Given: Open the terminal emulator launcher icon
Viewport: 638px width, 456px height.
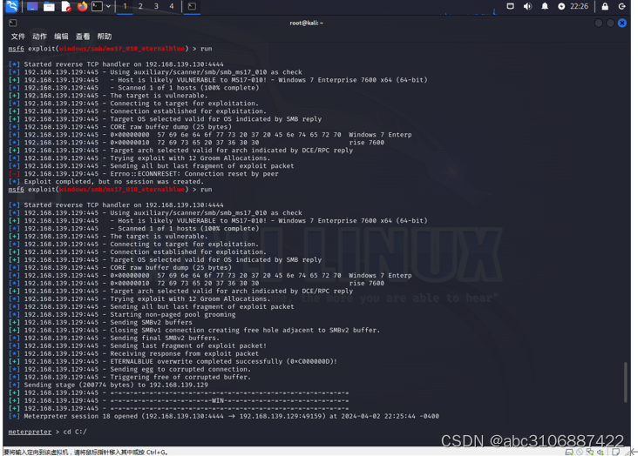Looking at the screenshot, I should point(97,6).
